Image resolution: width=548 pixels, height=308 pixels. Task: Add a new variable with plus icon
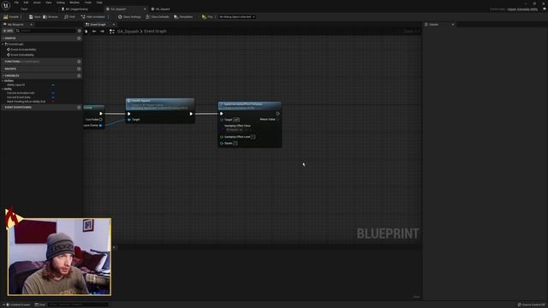click(x=79, y=75)
